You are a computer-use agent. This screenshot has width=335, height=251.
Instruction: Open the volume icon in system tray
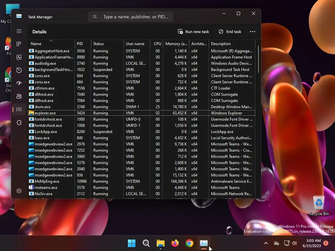click(294, 243)
